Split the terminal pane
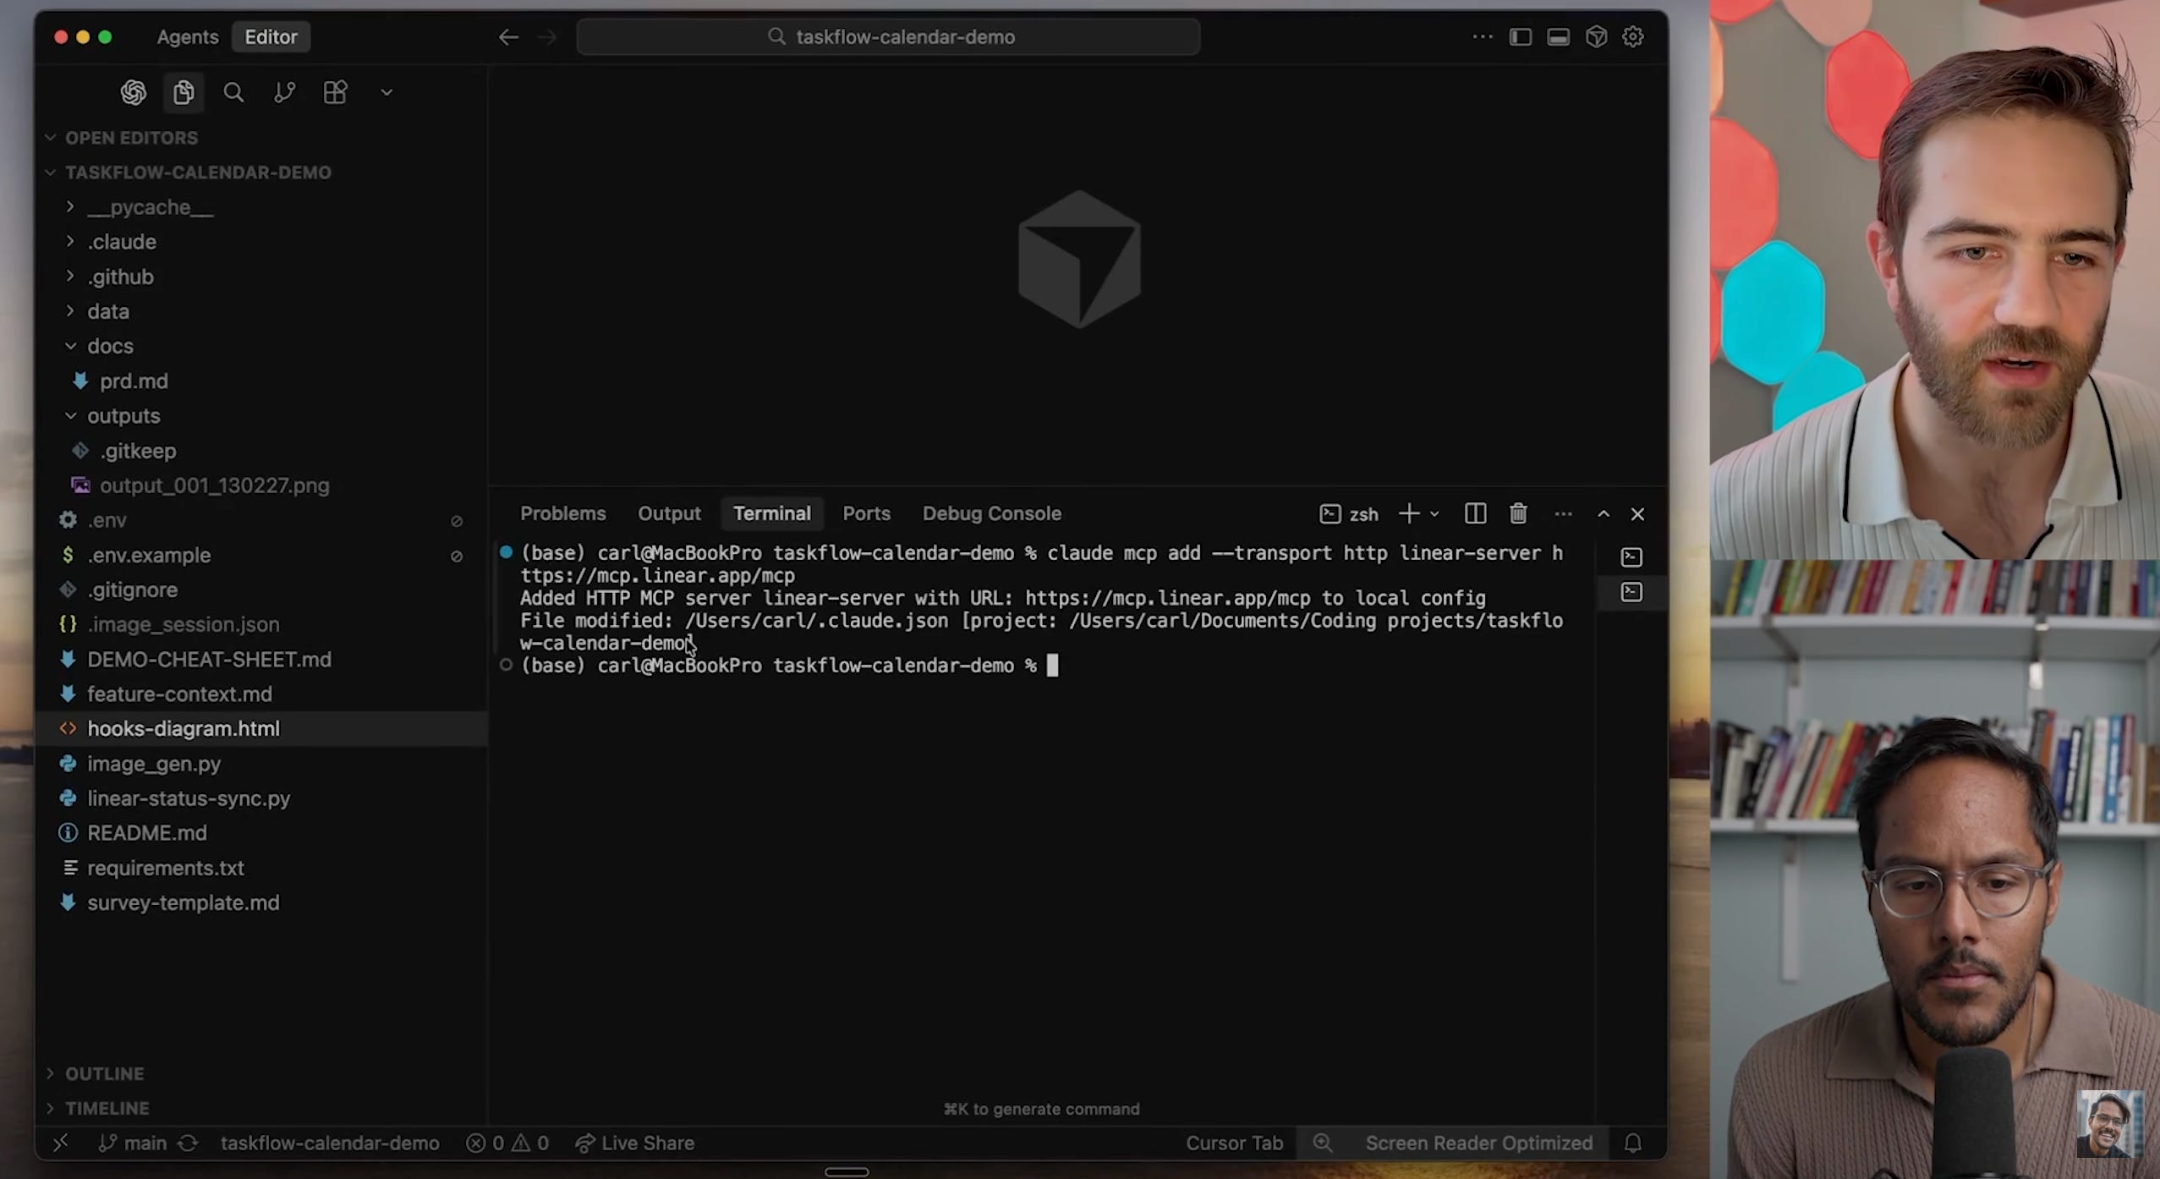The height and width of the screenshot is (1179, 2160). pyautogui.click(x=1475, y=513)
